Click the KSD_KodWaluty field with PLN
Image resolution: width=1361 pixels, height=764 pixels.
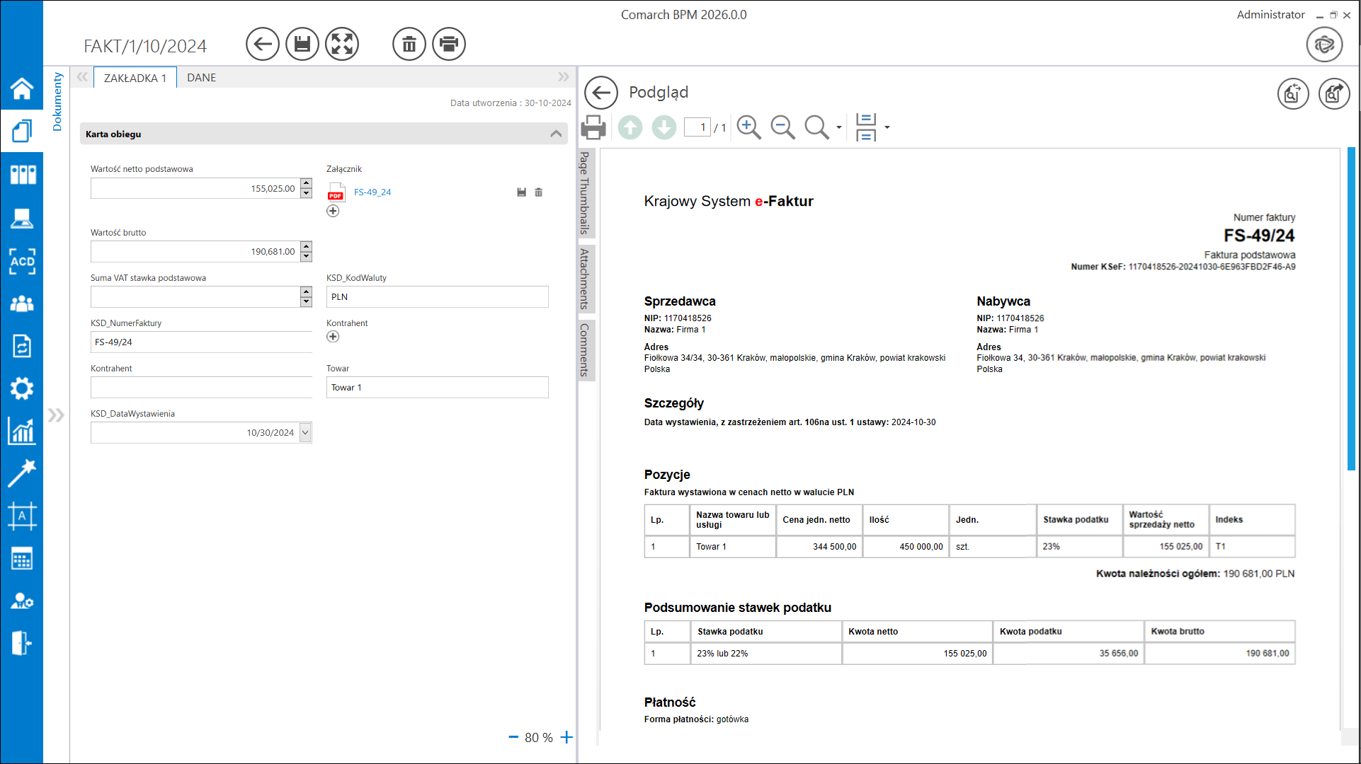[437, 297]
